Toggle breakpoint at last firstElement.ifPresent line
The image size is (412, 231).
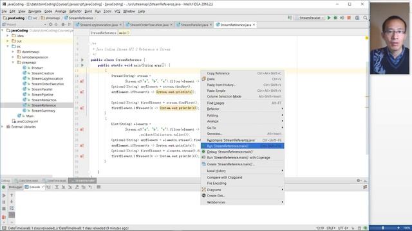82,156
